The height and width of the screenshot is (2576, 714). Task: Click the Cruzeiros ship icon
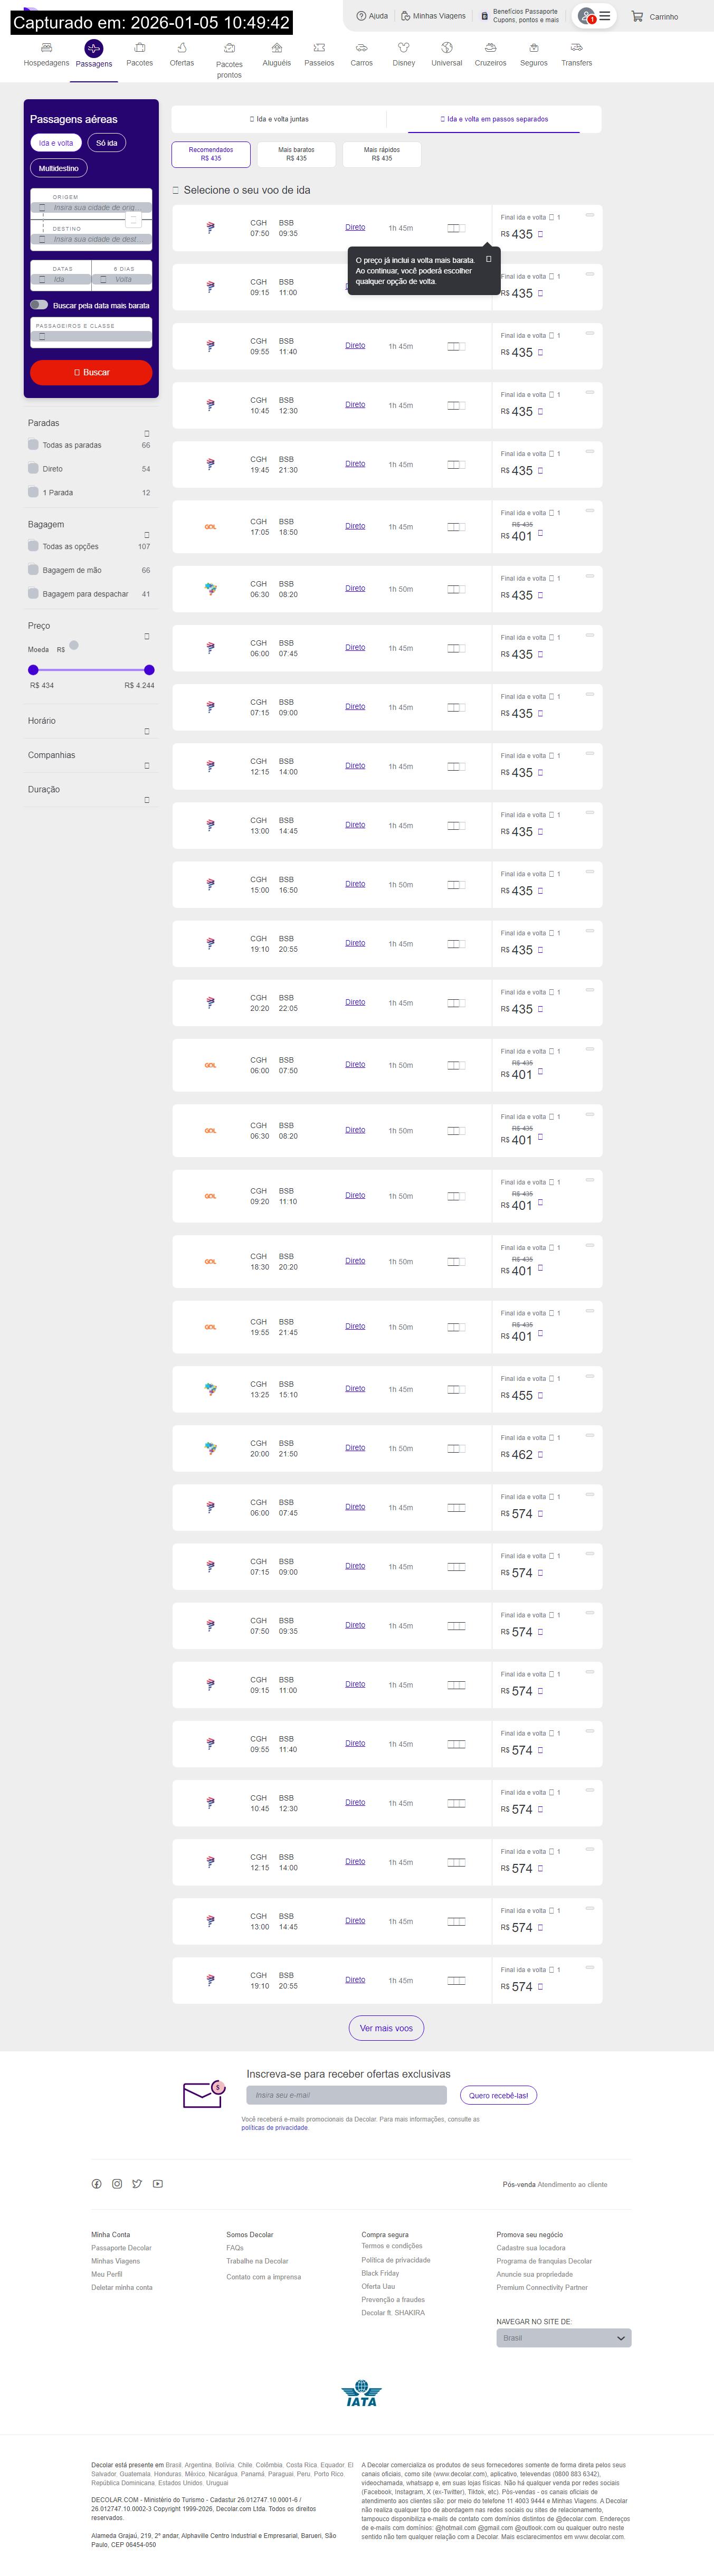490,47
